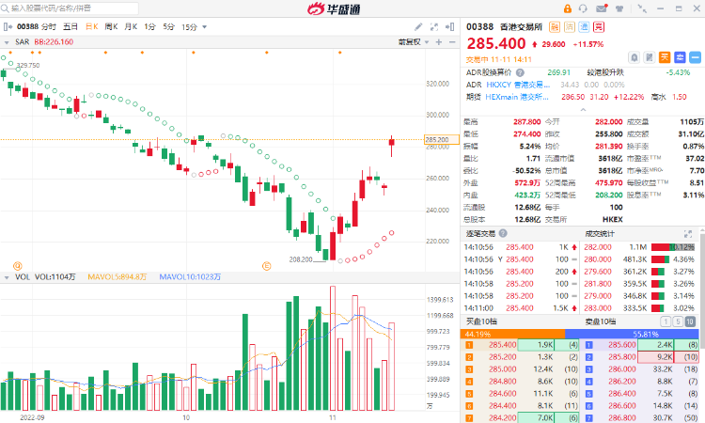This screenshot has width=705, height=423.
Task: Set a price alert bell icon
Action: tap(634, 57)
